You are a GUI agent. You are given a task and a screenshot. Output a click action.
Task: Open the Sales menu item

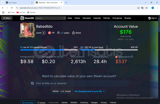click(70, 18)
